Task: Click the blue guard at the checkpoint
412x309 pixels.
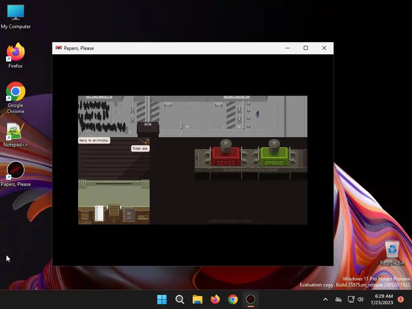Action: point(257,114)
